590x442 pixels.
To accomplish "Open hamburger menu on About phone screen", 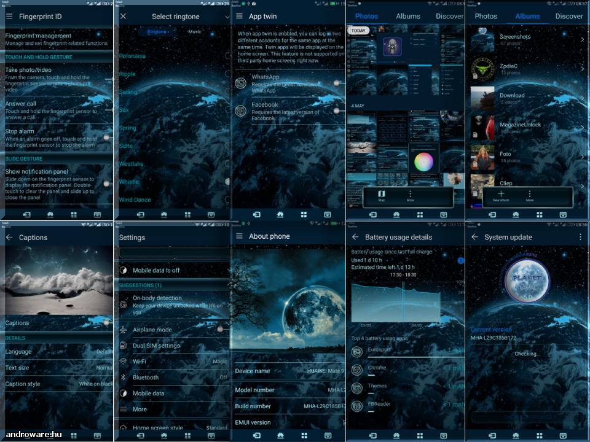I will (239, 236).
